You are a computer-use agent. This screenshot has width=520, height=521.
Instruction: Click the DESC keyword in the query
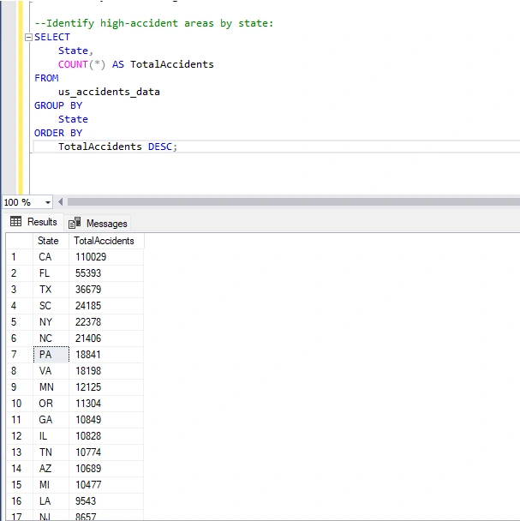pyautogui.click(x=160, y=147)
